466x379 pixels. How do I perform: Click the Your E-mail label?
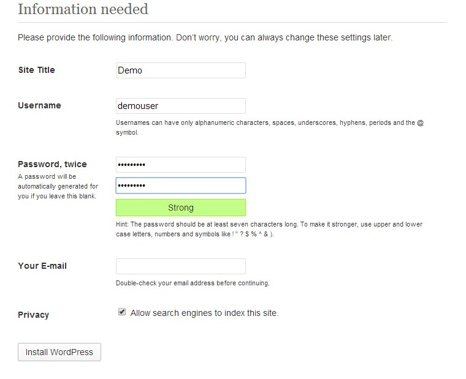(42, 266)
